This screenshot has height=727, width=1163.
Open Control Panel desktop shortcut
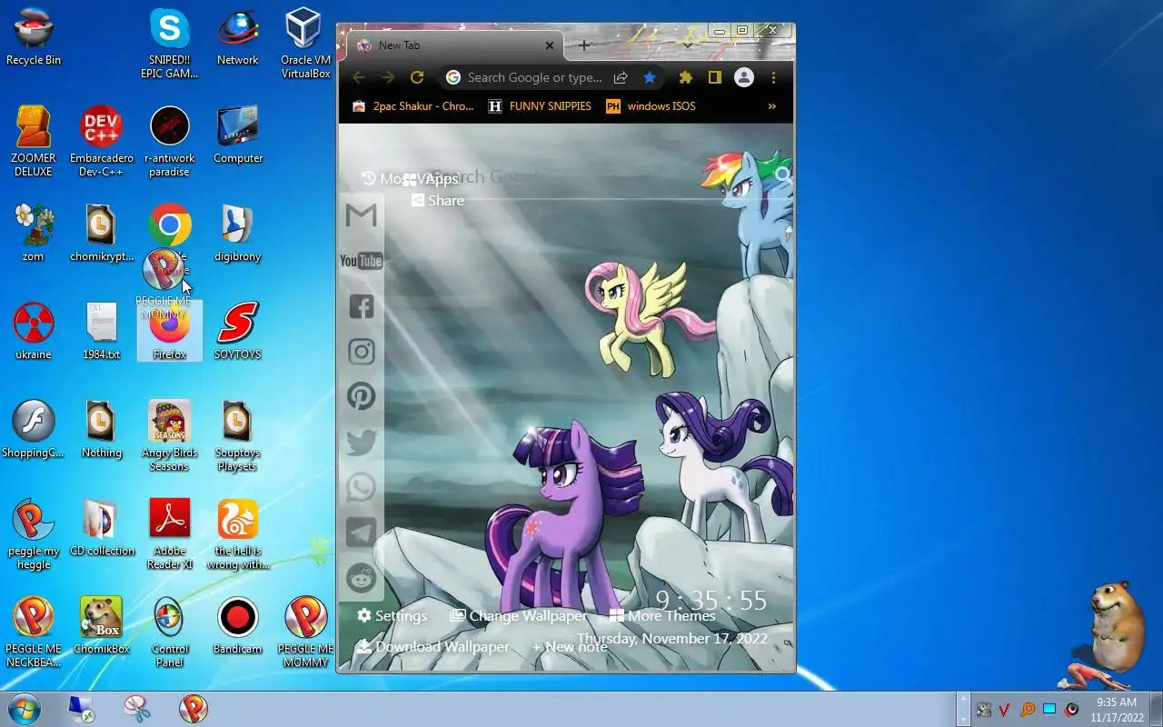click(x=169, y=632)
